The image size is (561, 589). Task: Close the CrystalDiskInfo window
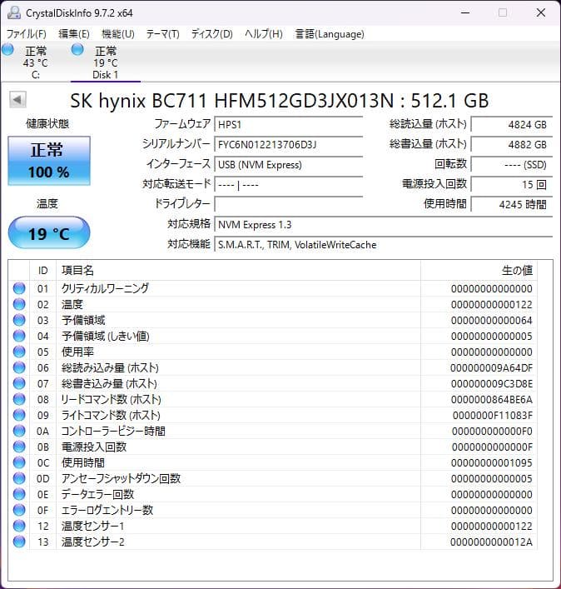(x=541, y=12)
